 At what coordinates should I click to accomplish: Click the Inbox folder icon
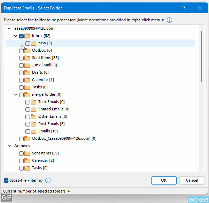tap(27, 36)
